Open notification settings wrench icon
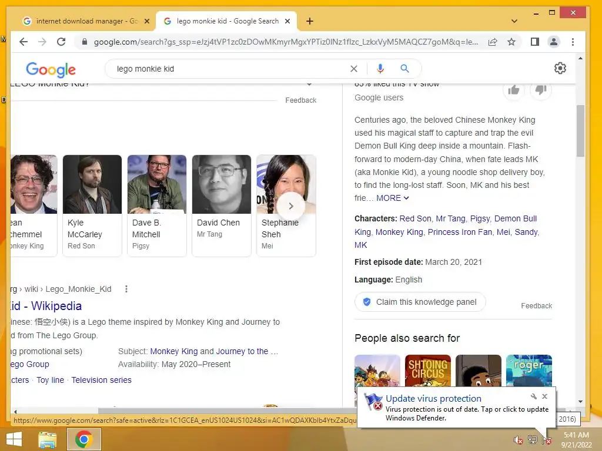This screenshot has height=451, width=602. click(534, 396)
